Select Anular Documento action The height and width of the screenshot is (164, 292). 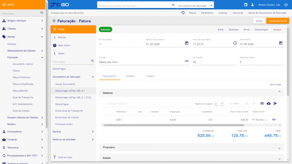[x=65, y=84]
